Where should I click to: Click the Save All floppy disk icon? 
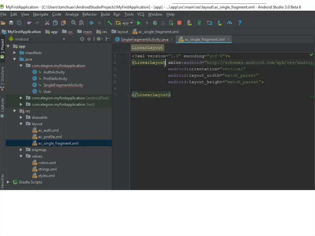point(11,23)
